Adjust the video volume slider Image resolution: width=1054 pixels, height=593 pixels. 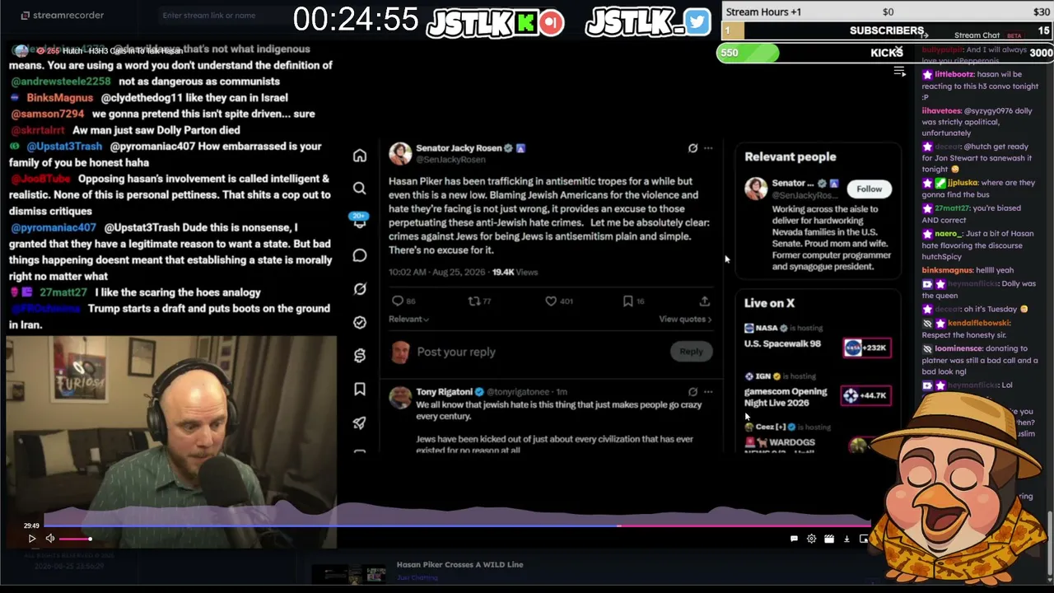pos(76,539)
